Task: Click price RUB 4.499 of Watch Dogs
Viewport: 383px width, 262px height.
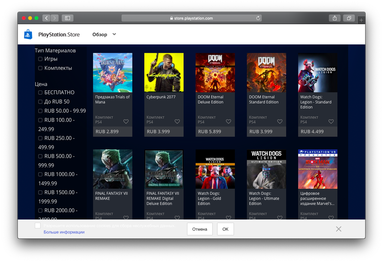Action: click(x=312, y=132)
